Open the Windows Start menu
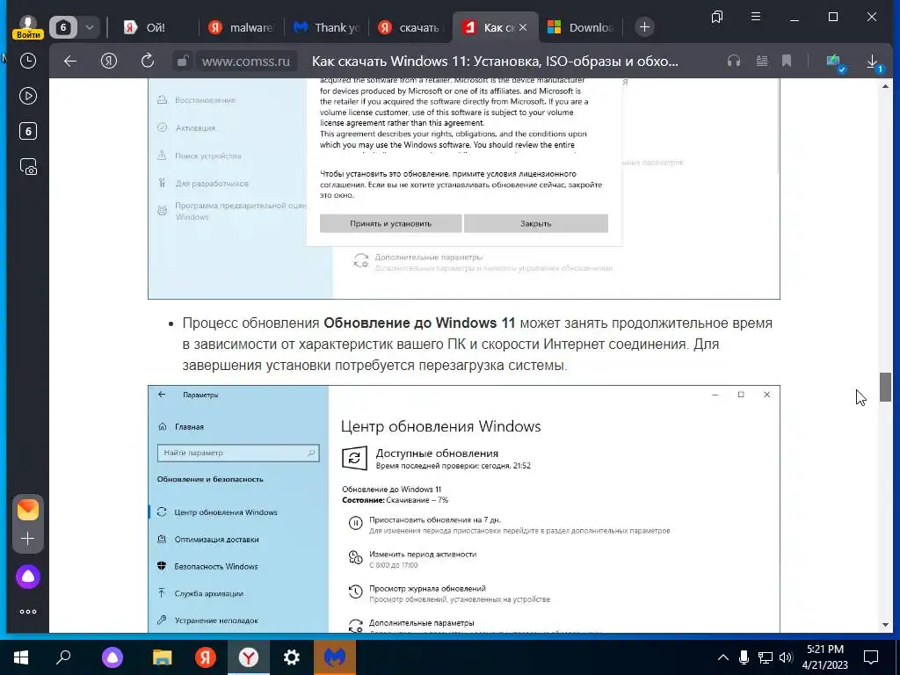 [21, 657]
